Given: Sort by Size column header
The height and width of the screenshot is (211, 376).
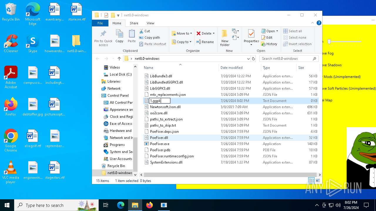Looking at the screenshot, I should pyautogui.click(x=308, y=68).
